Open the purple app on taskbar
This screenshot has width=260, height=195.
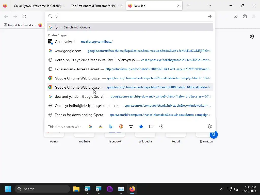pos(110,189)
